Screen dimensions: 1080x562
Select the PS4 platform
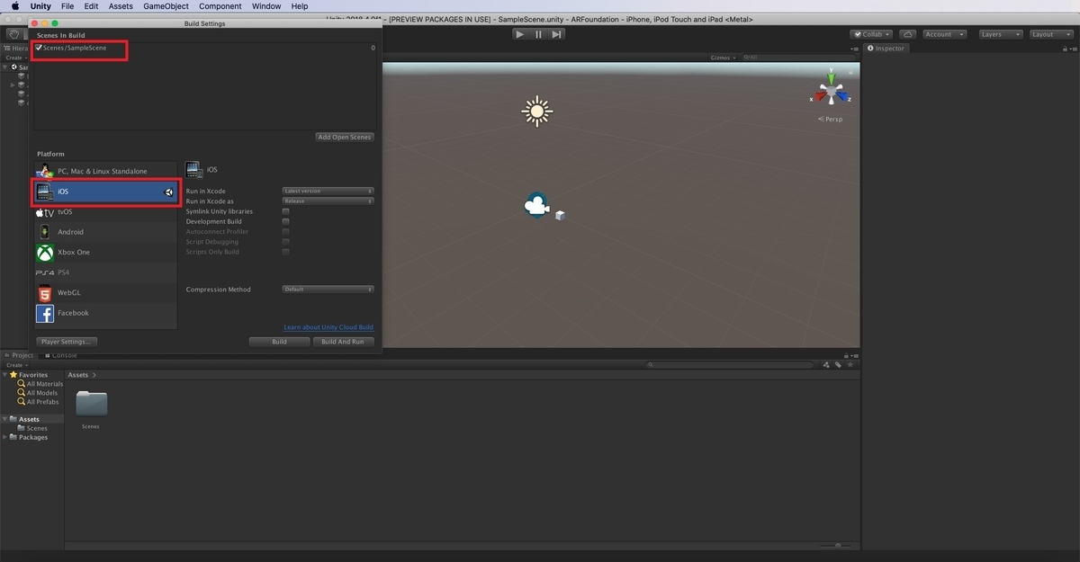106,272
